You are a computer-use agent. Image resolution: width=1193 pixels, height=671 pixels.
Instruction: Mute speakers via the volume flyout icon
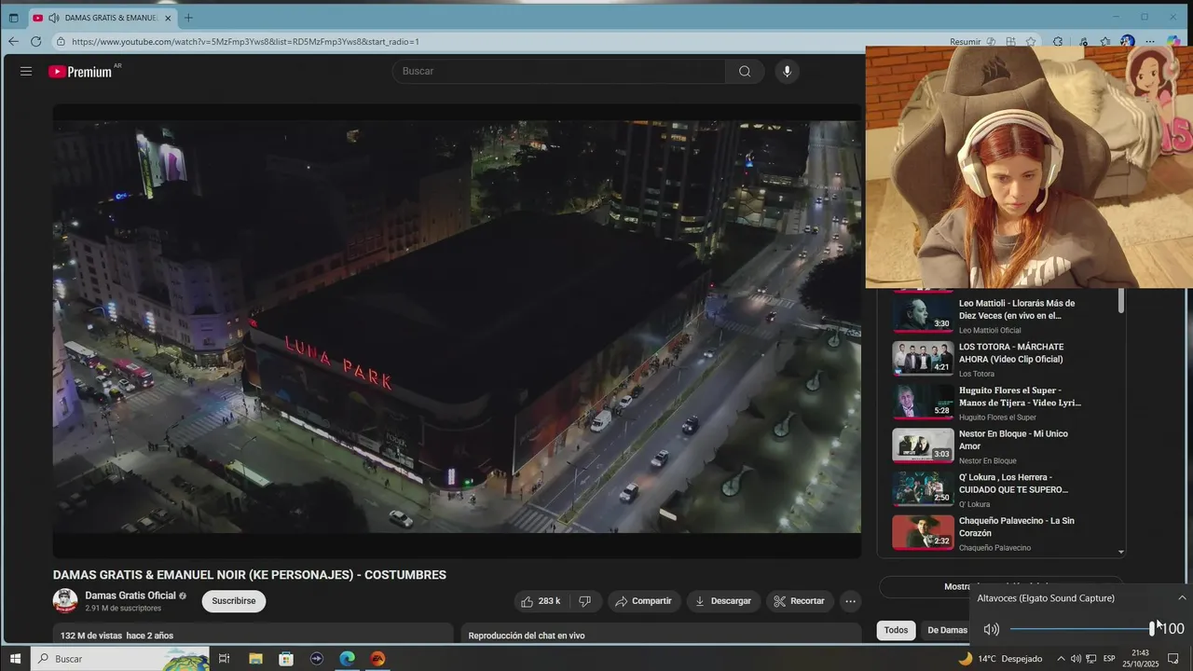pos(991,629)
